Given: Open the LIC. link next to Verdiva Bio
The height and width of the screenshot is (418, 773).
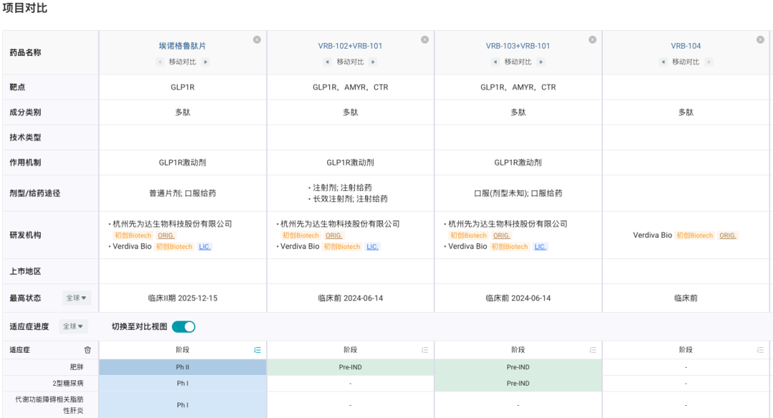Looking at the screenshot, I should [203, 246].
